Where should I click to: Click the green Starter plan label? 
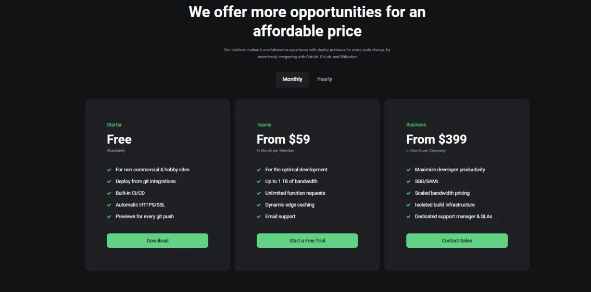pos(114,125)
